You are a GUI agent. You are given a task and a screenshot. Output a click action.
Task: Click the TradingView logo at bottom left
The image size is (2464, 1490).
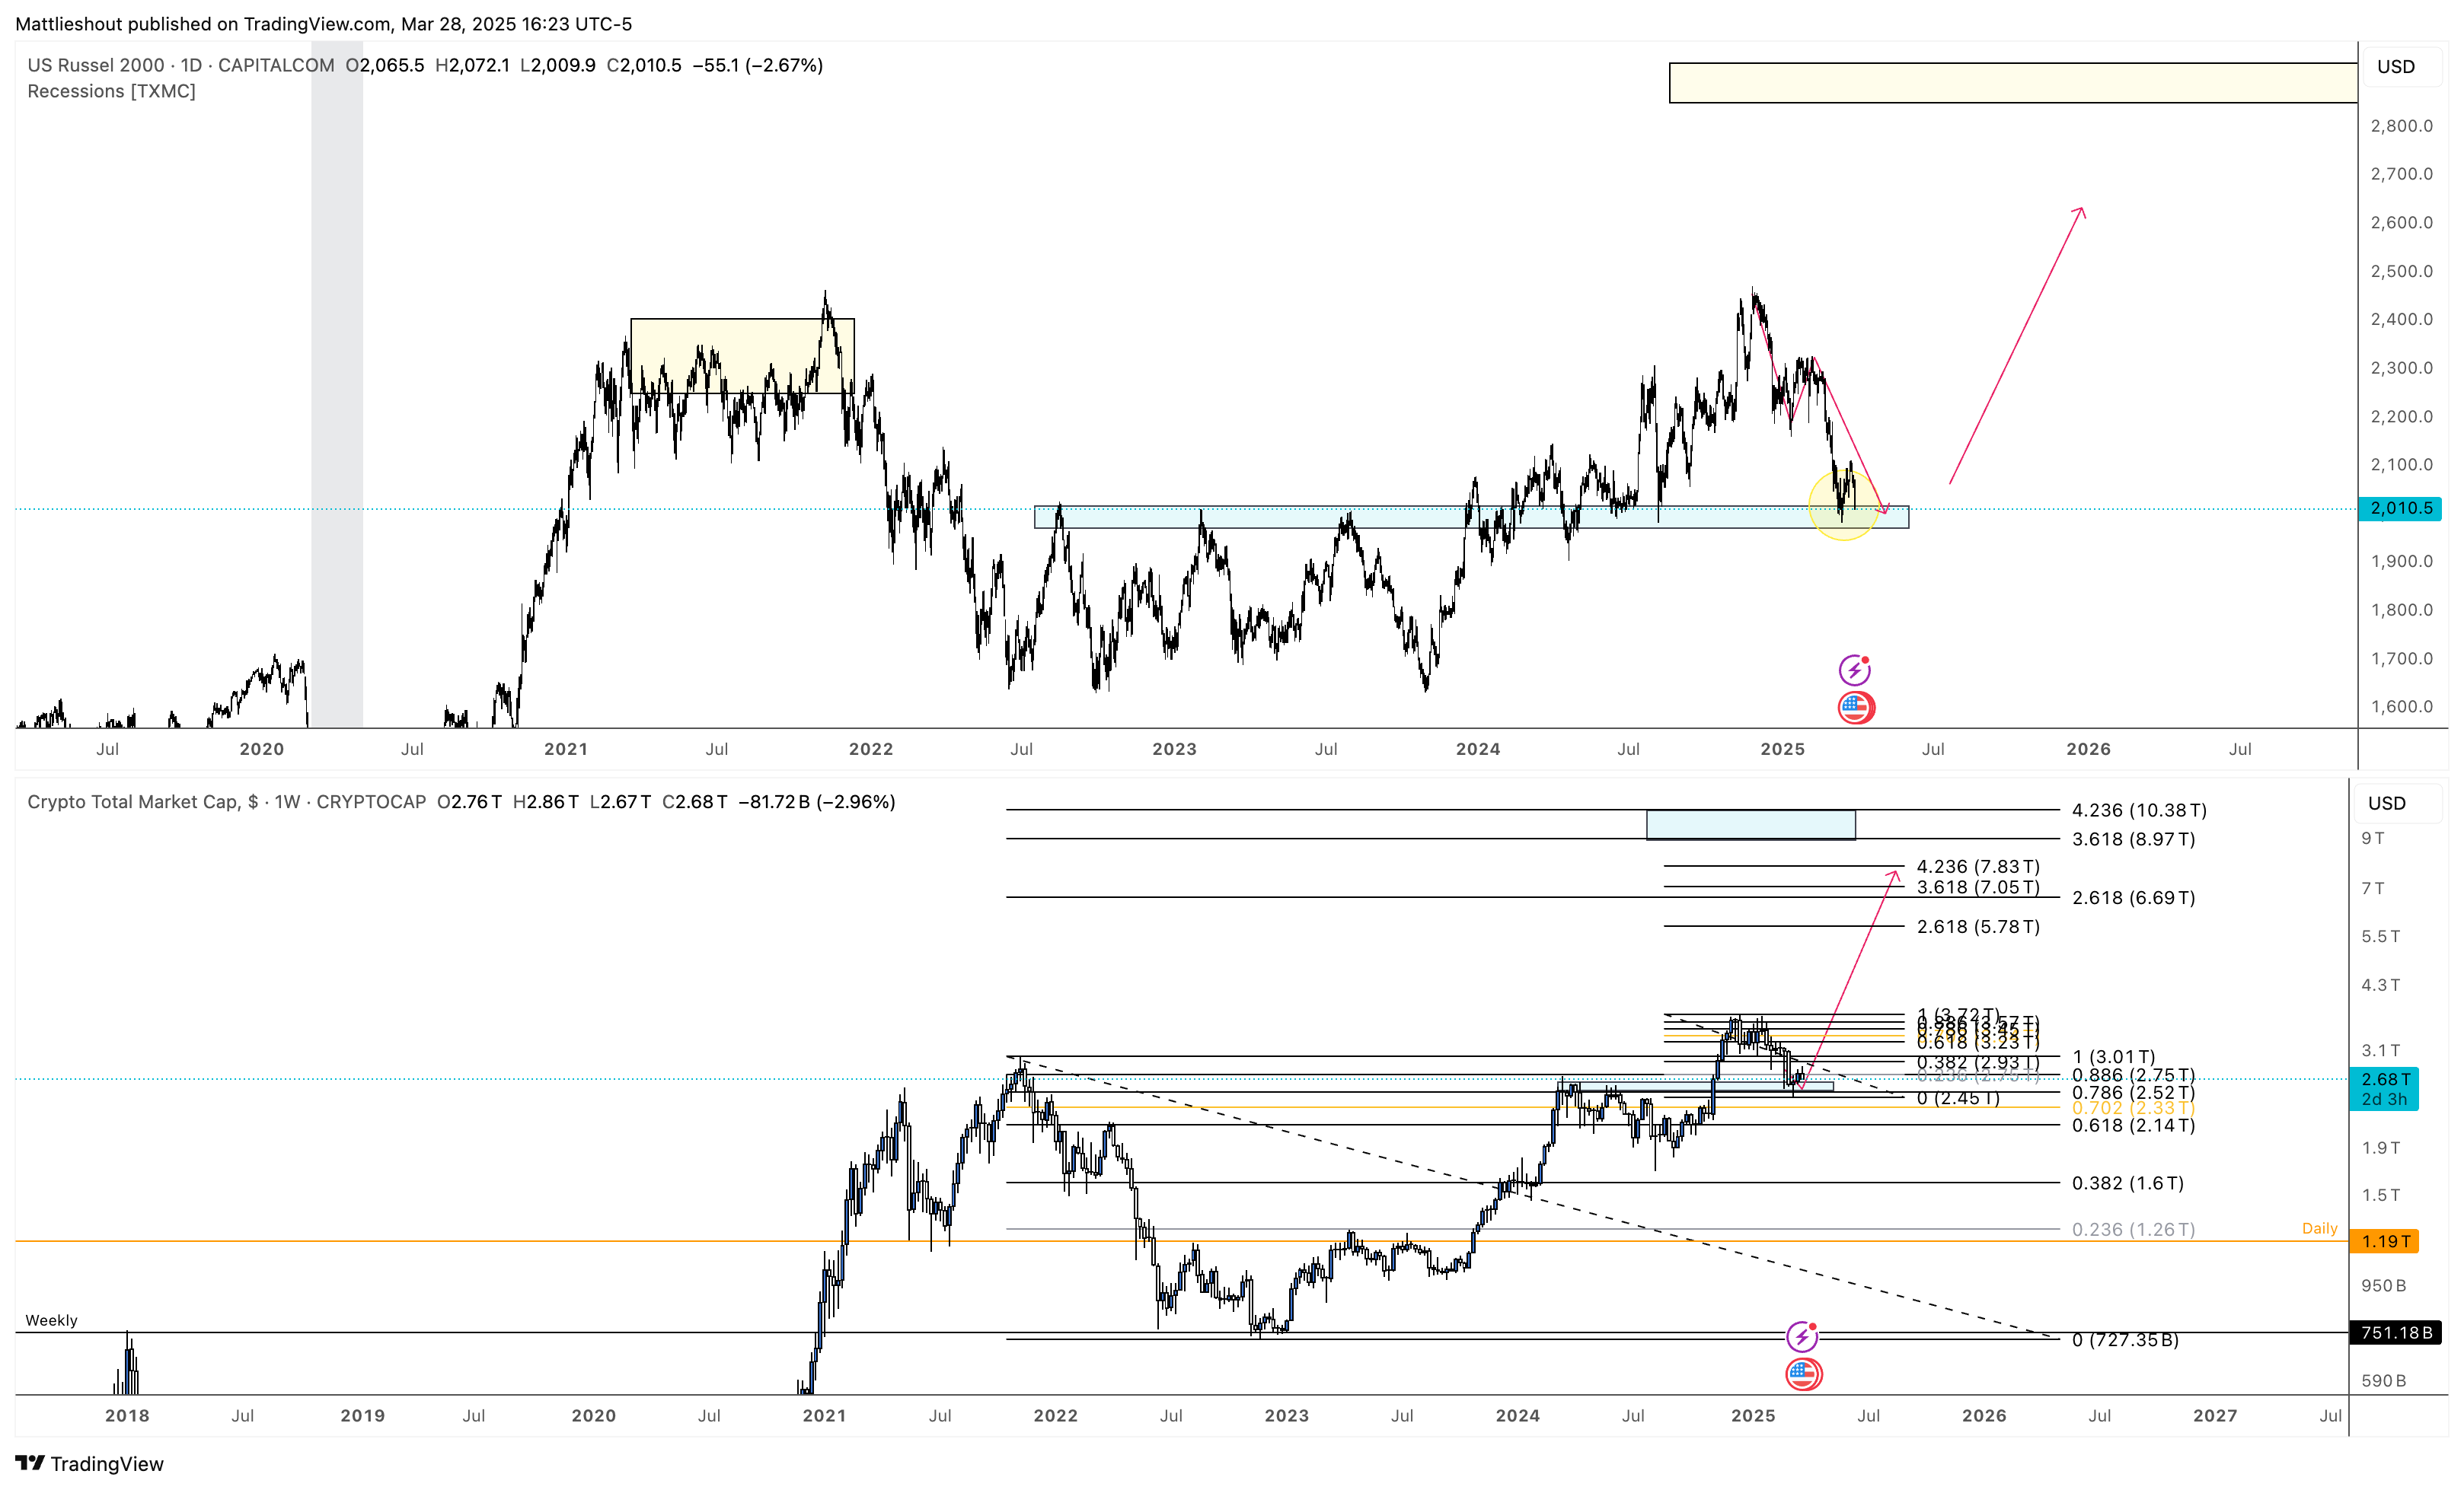click(90, 1463)
